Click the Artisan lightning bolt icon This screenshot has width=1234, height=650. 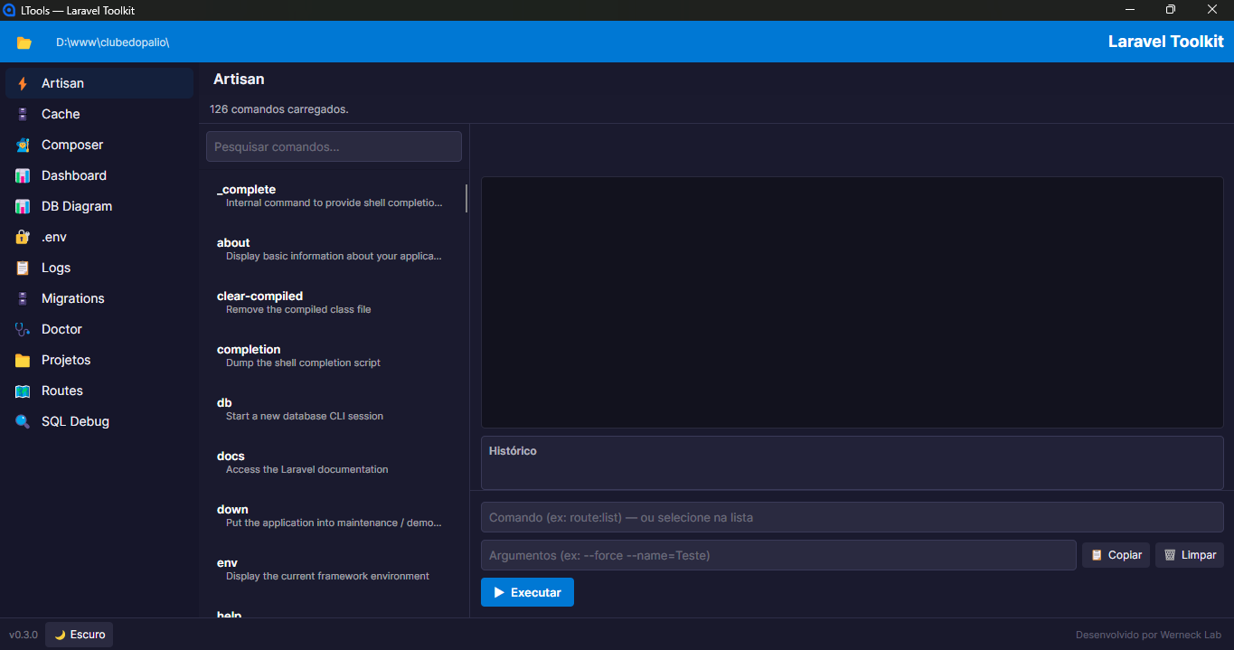tap(23, 83)
